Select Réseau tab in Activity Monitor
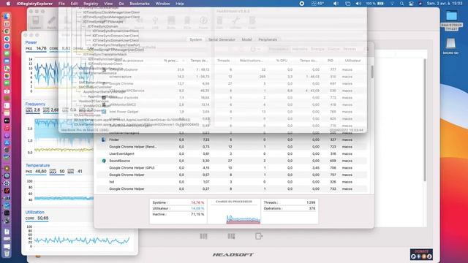Image resolution: width=468 pixels, height=263 pixels. 350,49
